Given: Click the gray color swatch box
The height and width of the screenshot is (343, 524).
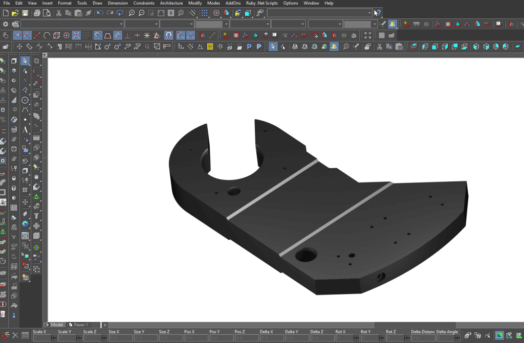Looking at the screenshot, I should click(209, 24).
